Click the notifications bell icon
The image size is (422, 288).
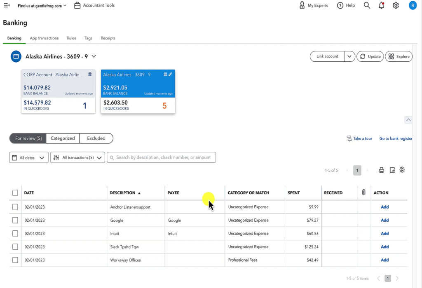(x=381, y=5)
